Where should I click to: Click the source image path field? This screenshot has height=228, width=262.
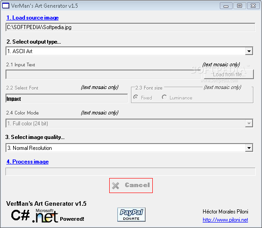tap(131, 27)
